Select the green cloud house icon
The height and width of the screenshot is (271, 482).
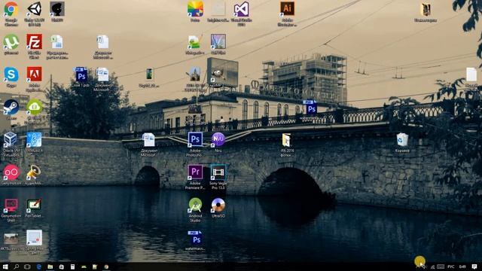coord(34,107)
